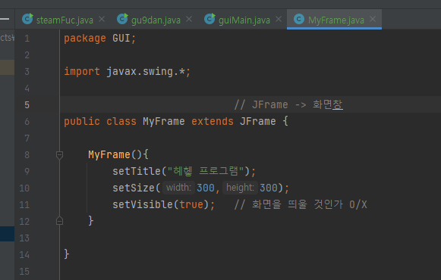Click the setTitle method call
The image size is (441, 280).
pos(137,171)
